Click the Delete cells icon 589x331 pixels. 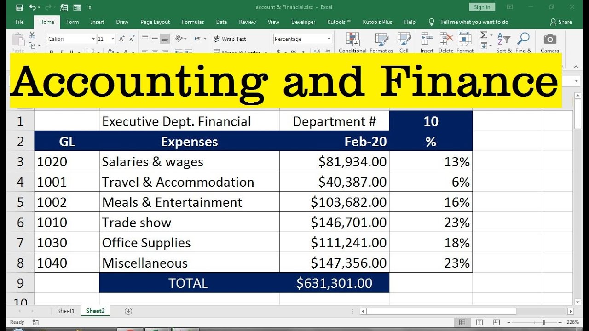coord(446,40)
